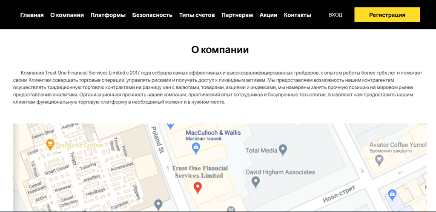
Task: Click the ВХОД login link
Action: [336, 15]
